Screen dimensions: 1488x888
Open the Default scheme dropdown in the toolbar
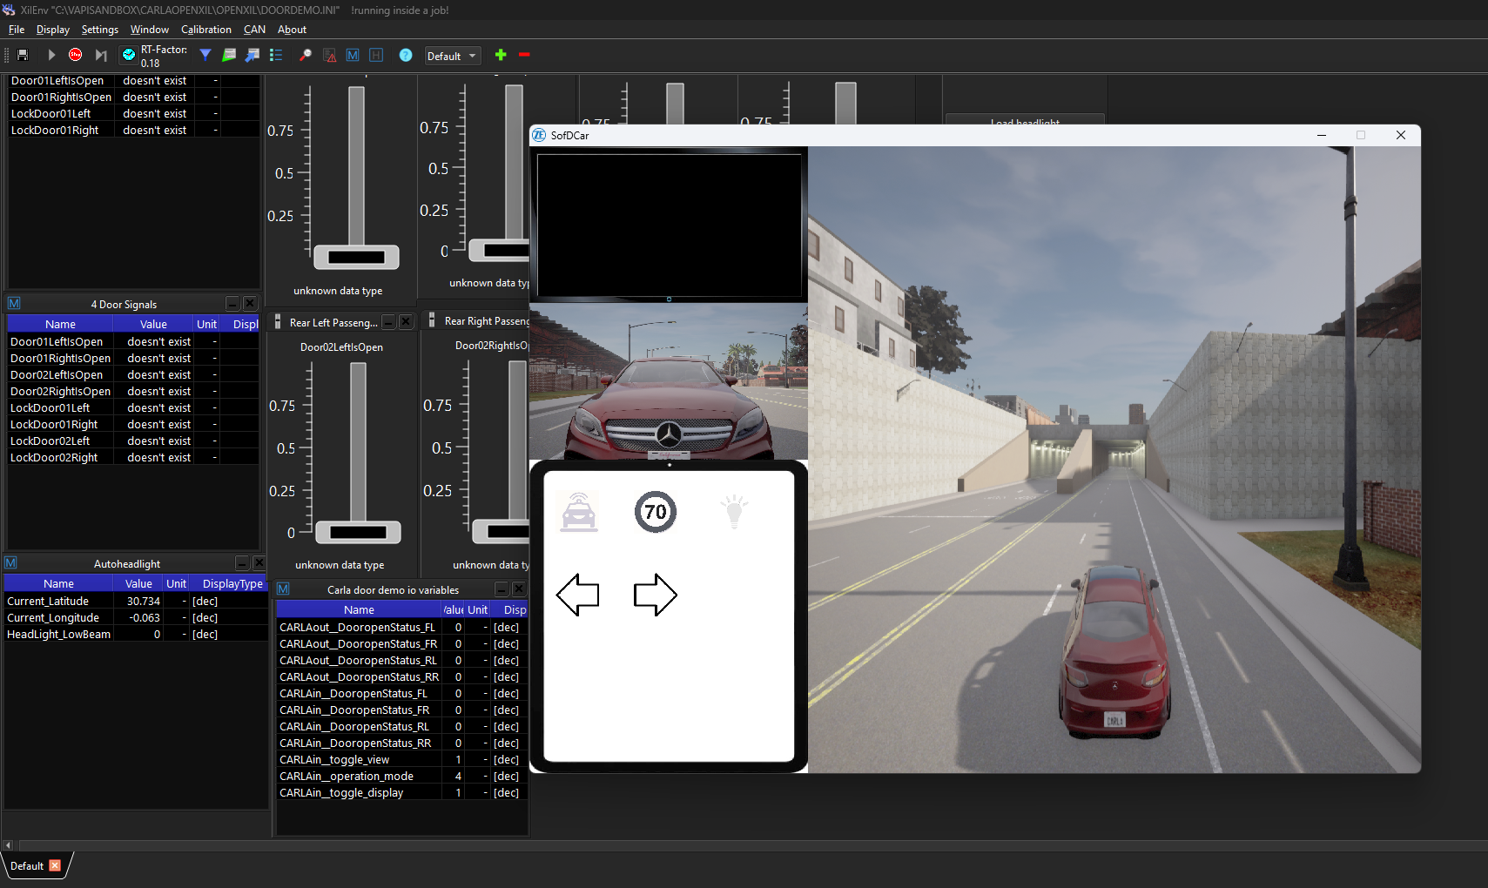[452, 56]
